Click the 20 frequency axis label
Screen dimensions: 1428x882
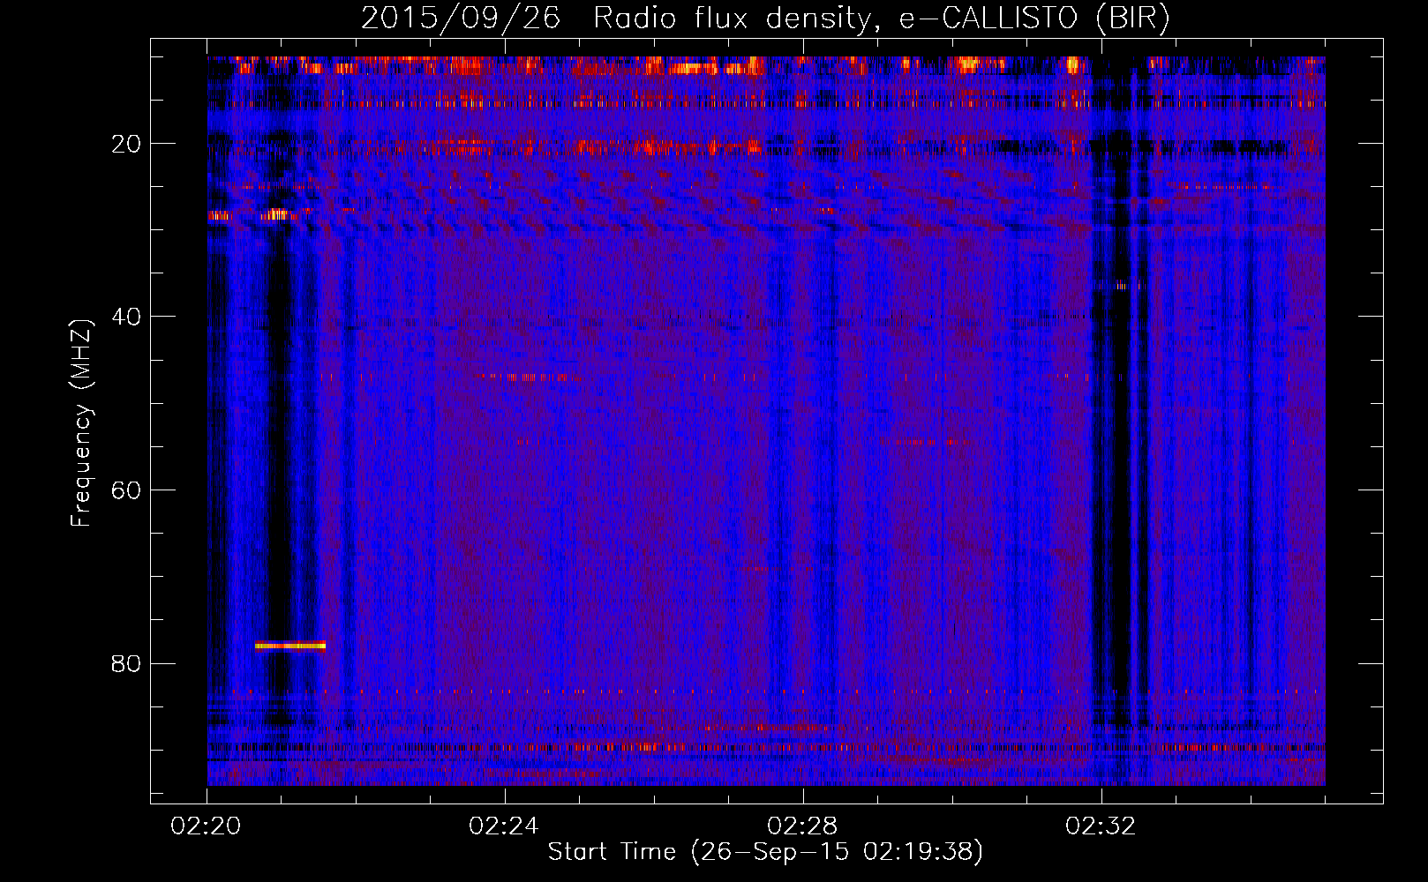tap(127, 144)
